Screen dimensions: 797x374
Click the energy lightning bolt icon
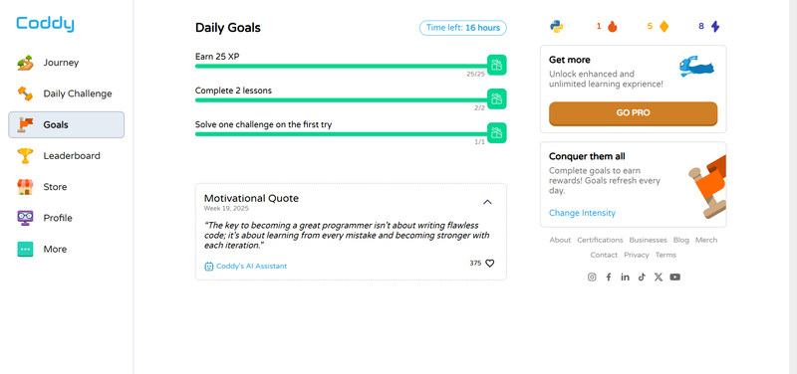pos(715,27)
